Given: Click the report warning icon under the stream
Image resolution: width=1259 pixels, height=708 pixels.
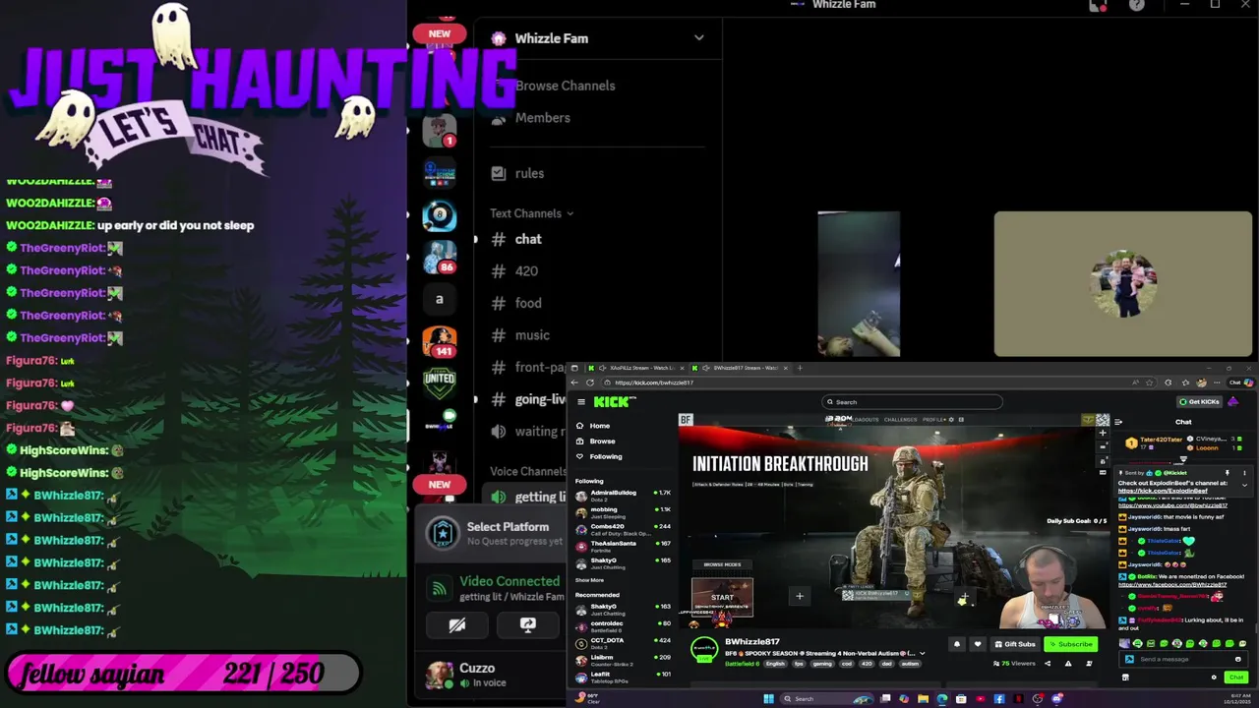Looking at the screenshot, I should tap(1068, 663).
